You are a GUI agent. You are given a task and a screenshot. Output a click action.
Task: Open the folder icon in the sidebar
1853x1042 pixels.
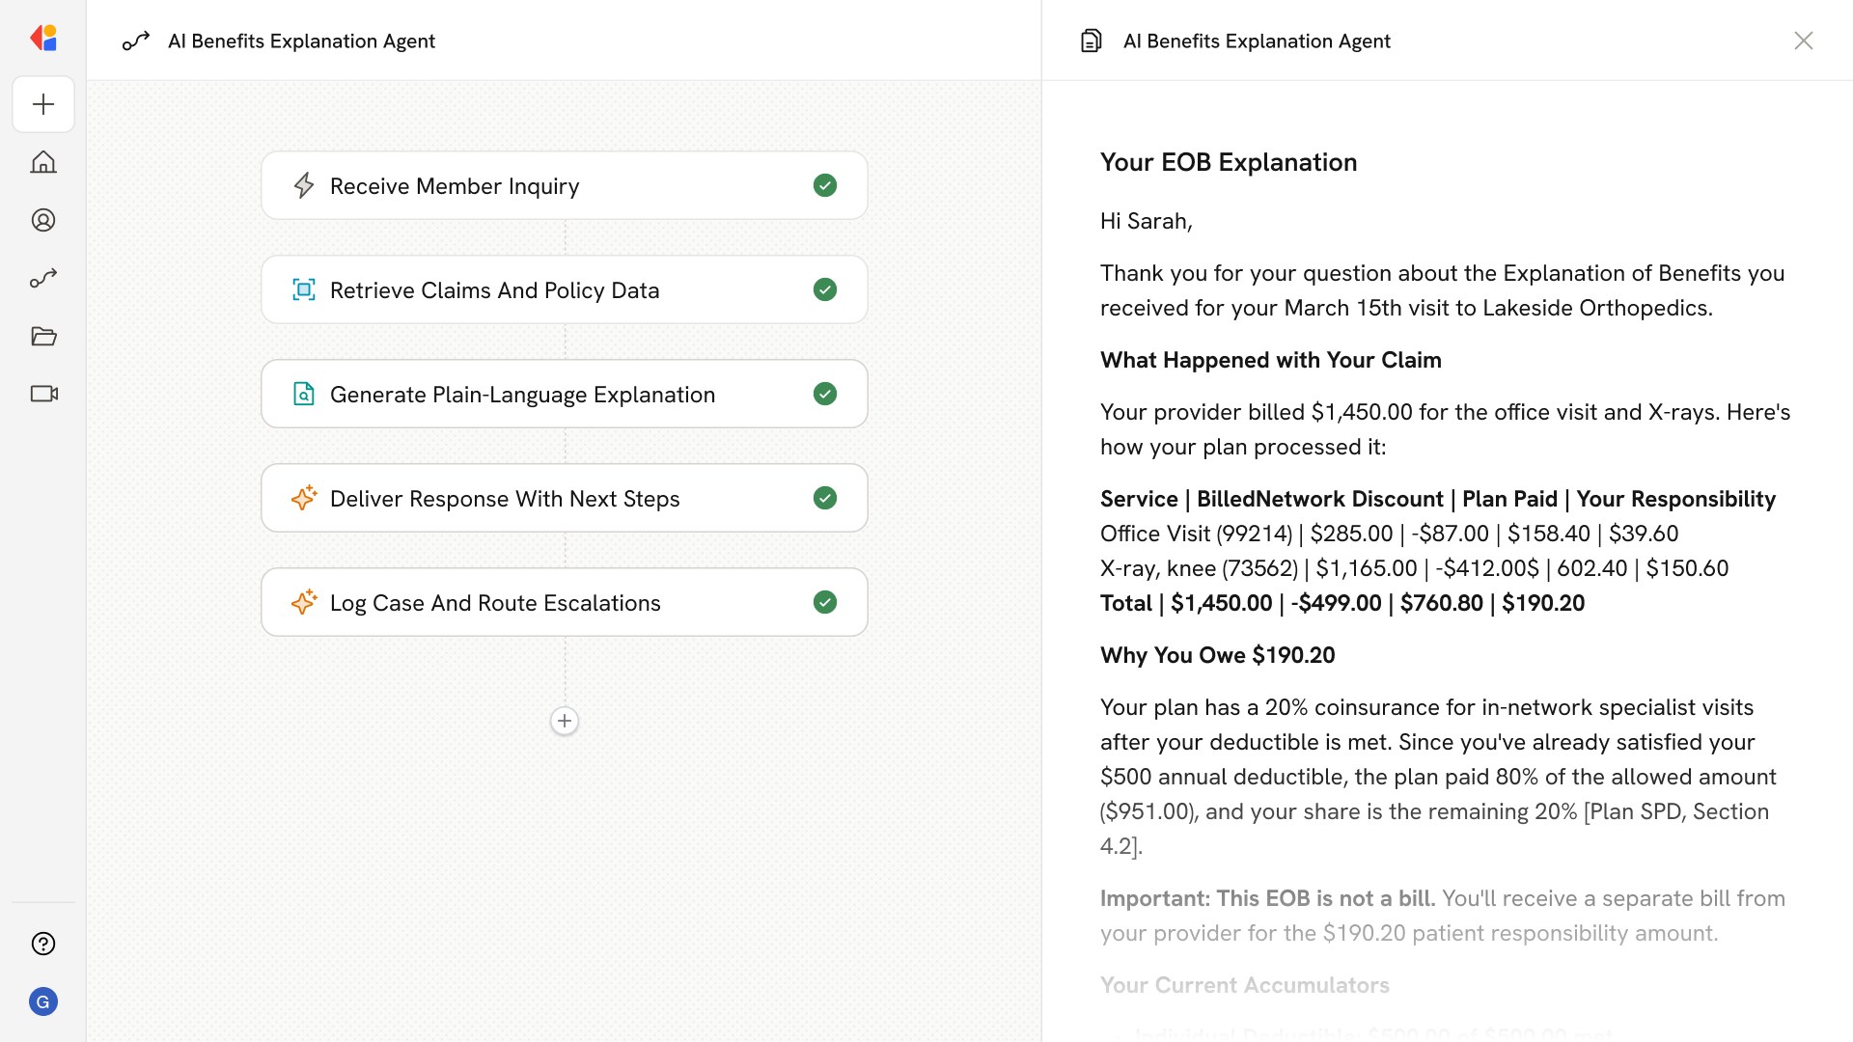click(x=43, y=336)
